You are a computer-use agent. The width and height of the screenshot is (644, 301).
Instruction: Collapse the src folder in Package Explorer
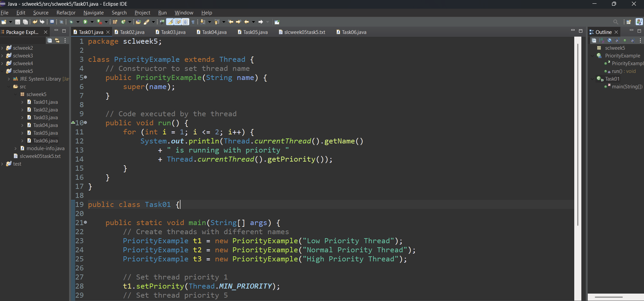9,87
